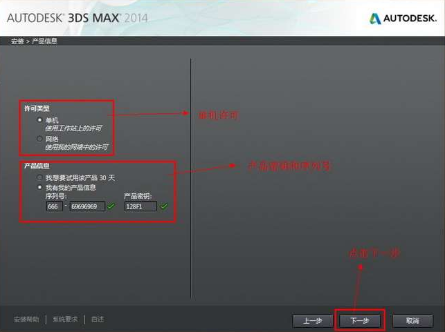Image resolution: width=445 pixels, height=332 pixels.
Task: Select the 网络 network license radio button
Action: tap(39, 139)
